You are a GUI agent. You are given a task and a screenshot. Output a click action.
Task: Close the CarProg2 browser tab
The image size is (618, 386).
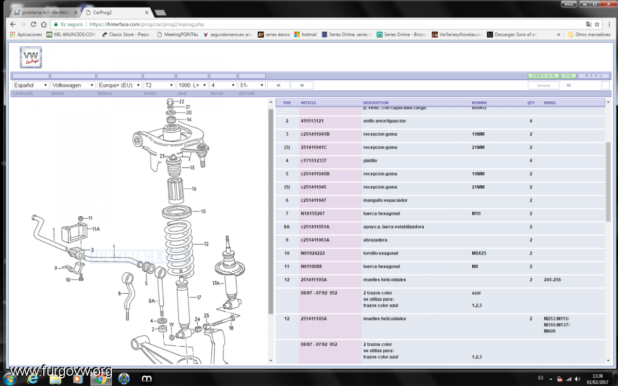[147, 12]
